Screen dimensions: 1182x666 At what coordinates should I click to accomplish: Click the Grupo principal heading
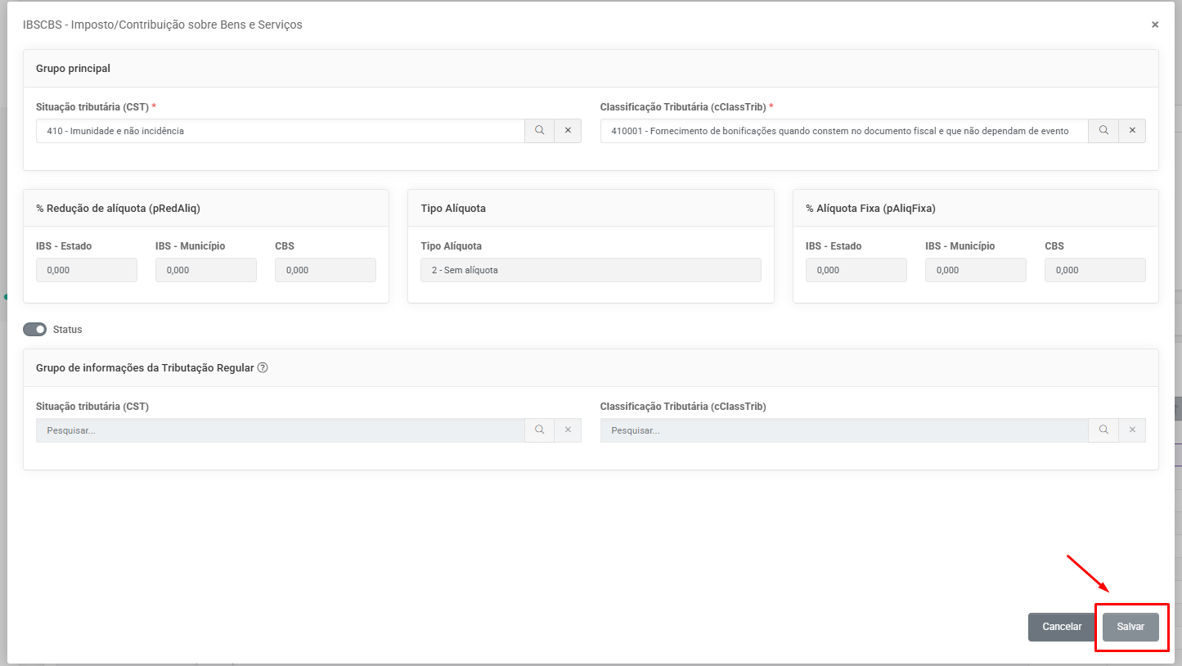pos(73,69)
